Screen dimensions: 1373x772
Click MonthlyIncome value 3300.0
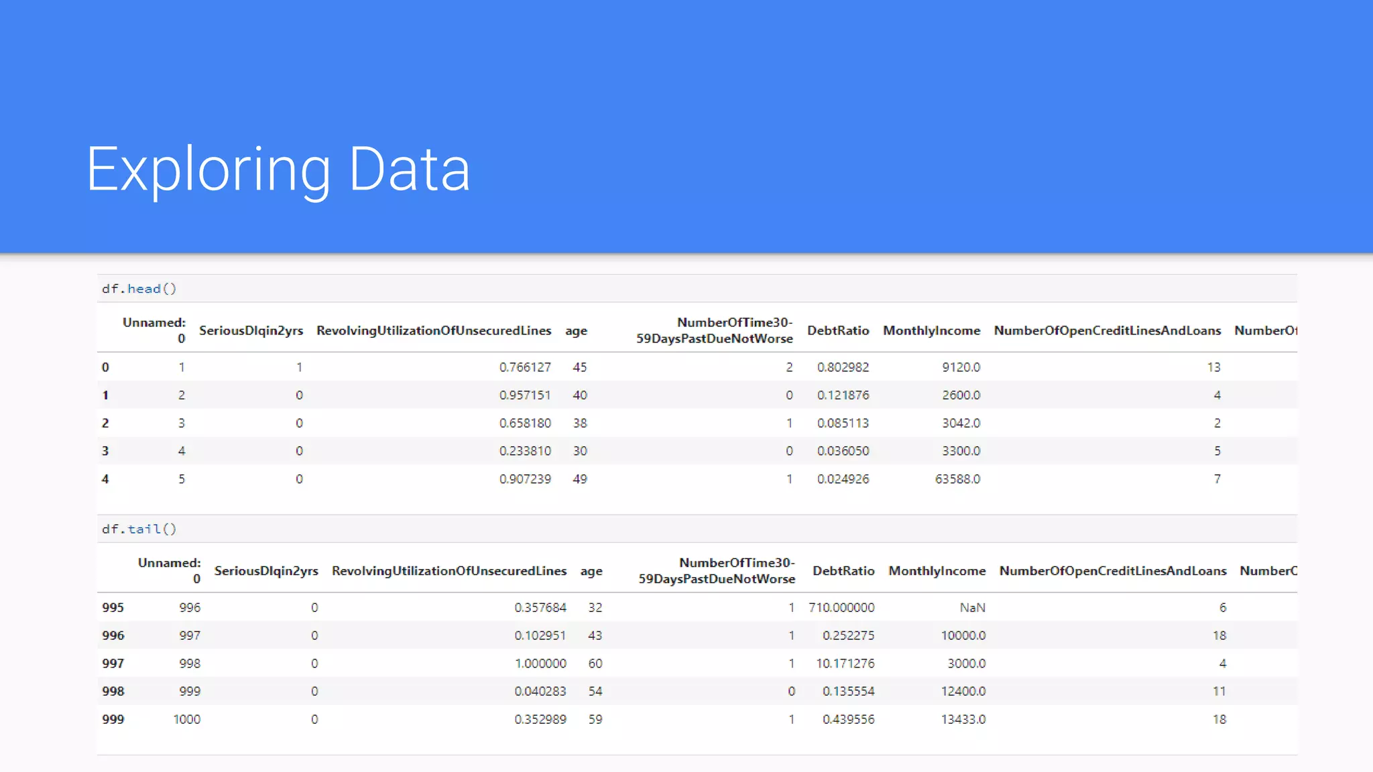tap(961, 451)
